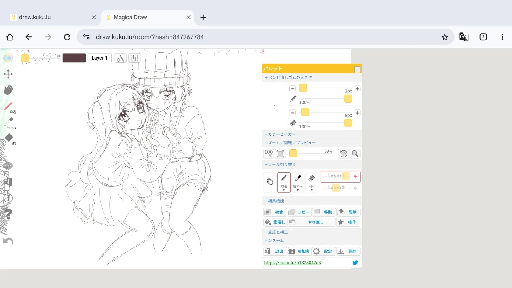Screen dimensions: 512x288
Task: Increase eraser size with plus button
Action: [357, 113]
